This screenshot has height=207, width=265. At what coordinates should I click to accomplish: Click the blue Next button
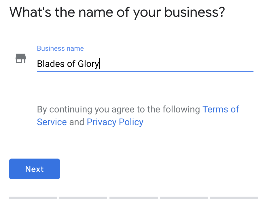pyautogui.click(x=35, y=169)
